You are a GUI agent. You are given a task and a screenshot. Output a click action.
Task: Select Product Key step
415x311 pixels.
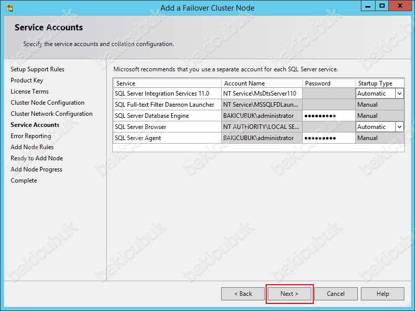[27, 80]
